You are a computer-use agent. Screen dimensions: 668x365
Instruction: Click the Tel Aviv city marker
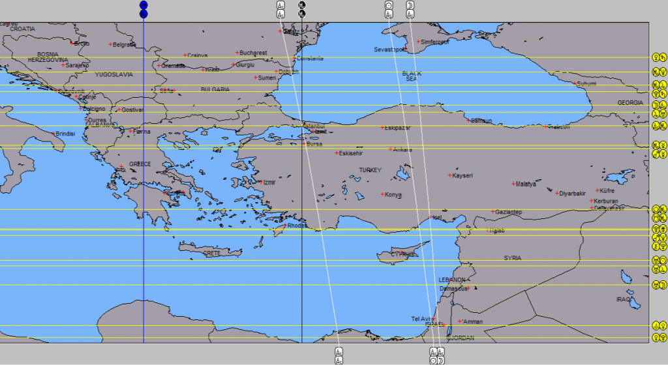[x=433, y=319]
